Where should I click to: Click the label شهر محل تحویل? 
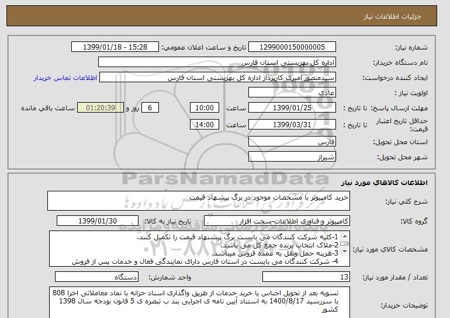click(x=402, y=158)
